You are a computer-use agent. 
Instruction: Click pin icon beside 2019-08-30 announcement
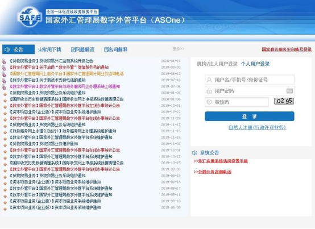[x=4, y=68]
